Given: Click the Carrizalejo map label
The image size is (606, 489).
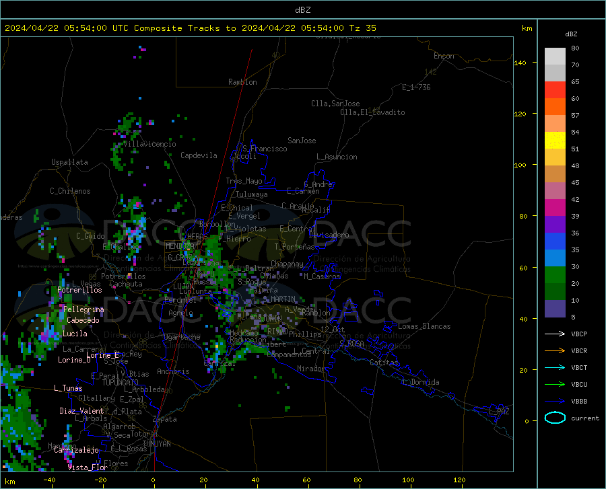Looking at the screenshot, I should 76,450.
